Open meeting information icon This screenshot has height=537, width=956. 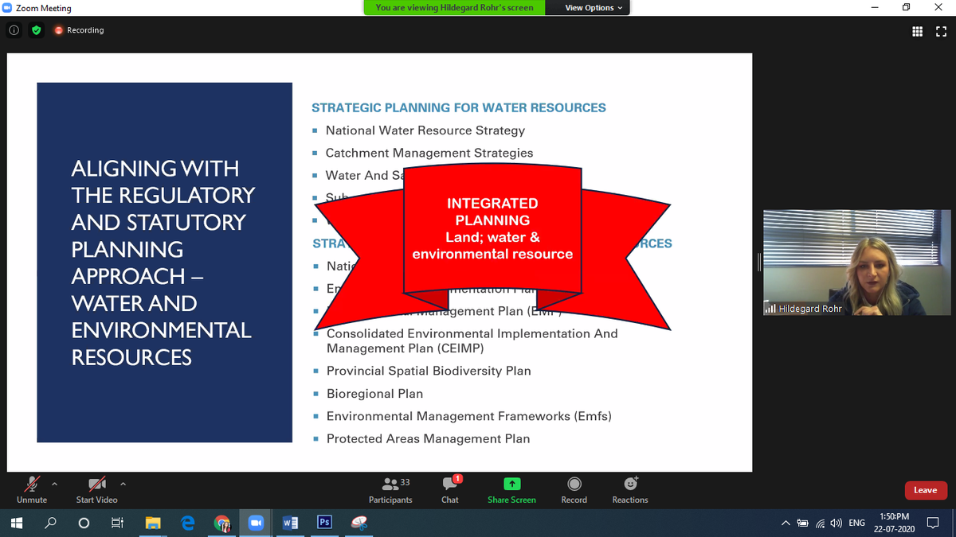(14, 30)
